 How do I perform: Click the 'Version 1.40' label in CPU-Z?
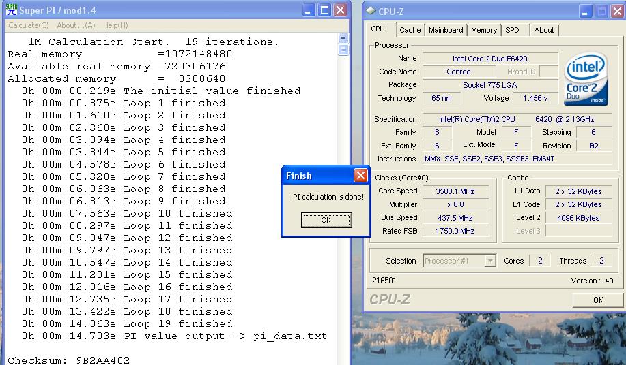pyautogui.click(x=592, y=281)
